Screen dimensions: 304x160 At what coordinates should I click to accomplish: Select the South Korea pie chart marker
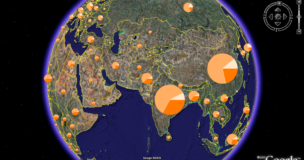243,53
